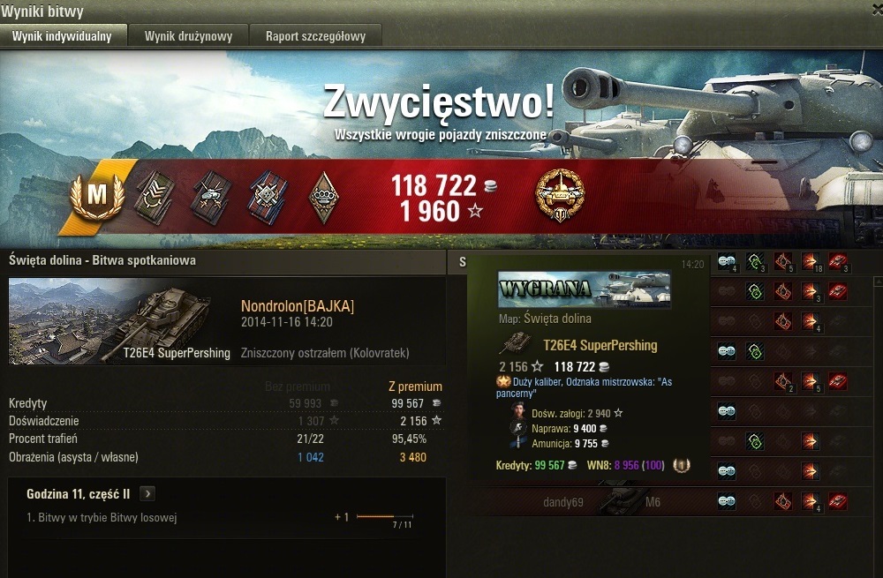
Task: Click the red tank kills icon with 3
Action: click(x=837, y=262)
